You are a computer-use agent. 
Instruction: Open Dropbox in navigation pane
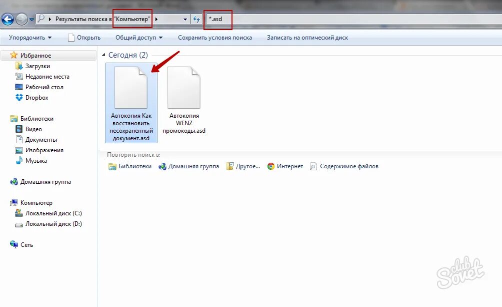tap(37, 98)
